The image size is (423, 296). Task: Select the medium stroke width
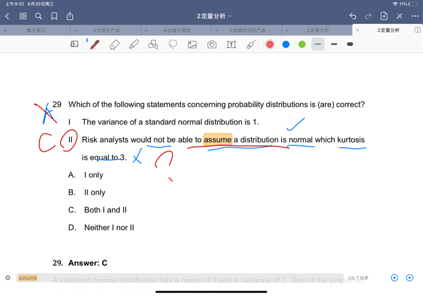pyautogui.click(x=334, y=44)
